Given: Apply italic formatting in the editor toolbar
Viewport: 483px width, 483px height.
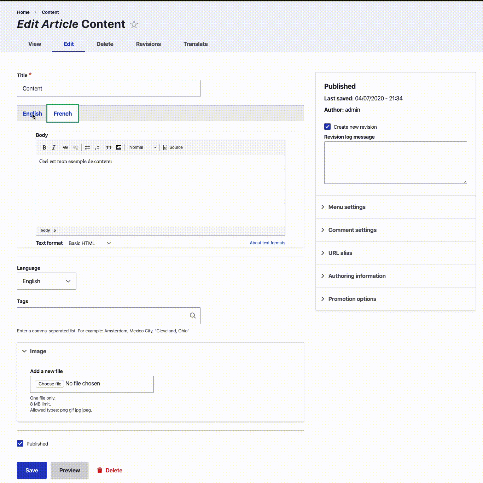Looking at the screenshot, I should pos(54,147).
